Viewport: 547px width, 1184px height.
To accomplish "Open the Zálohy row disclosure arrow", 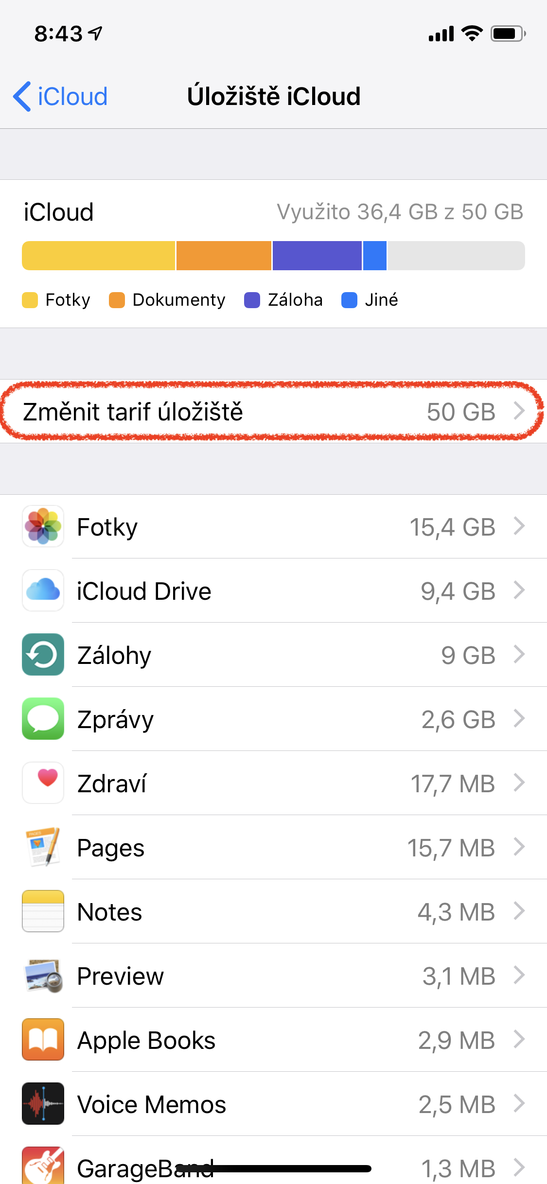I will click(x=520, y=655).
